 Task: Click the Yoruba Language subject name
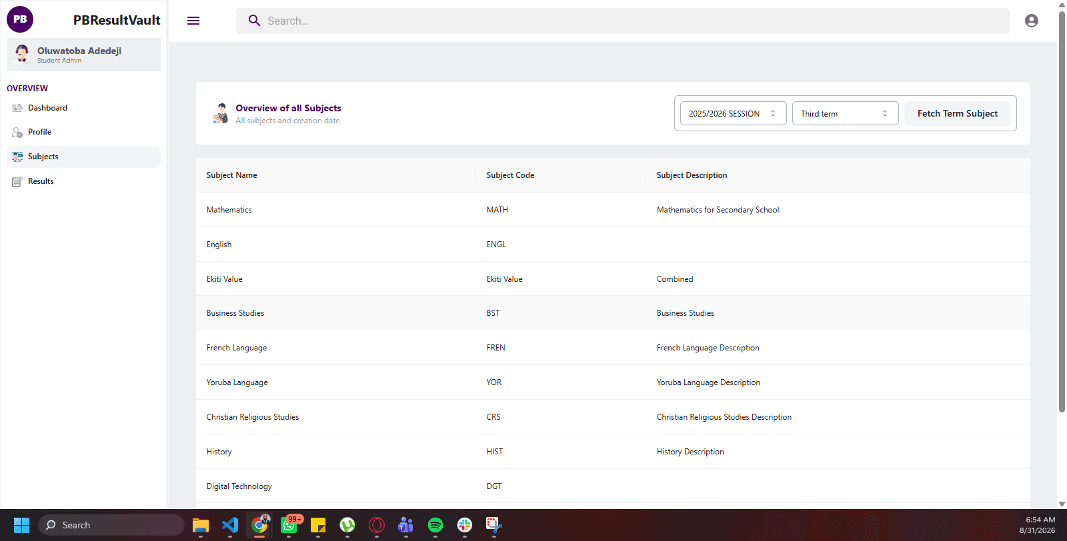[x=237, y=382]
